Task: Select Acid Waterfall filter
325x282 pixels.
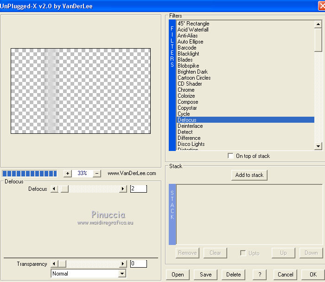Action: [245, 30]
